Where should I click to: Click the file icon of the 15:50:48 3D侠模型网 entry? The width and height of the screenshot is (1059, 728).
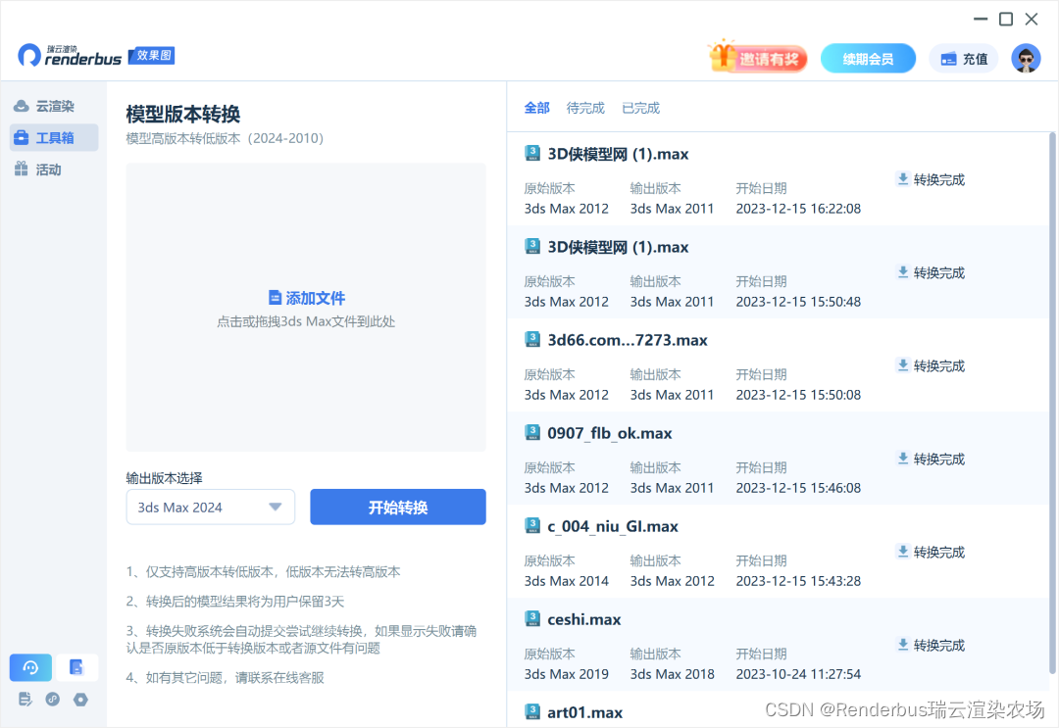(x=532, y=246)
